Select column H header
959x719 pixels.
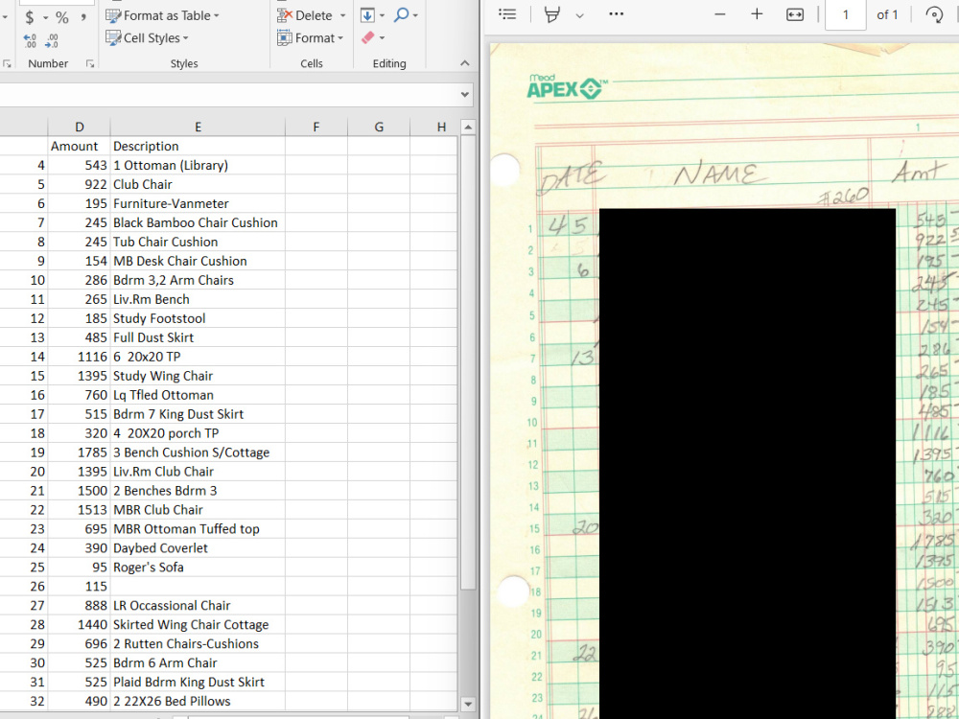click(441, 128)
